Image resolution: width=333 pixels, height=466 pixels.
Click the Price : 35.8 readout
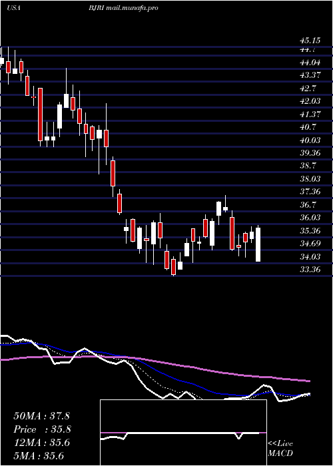(x=42, y=429)
